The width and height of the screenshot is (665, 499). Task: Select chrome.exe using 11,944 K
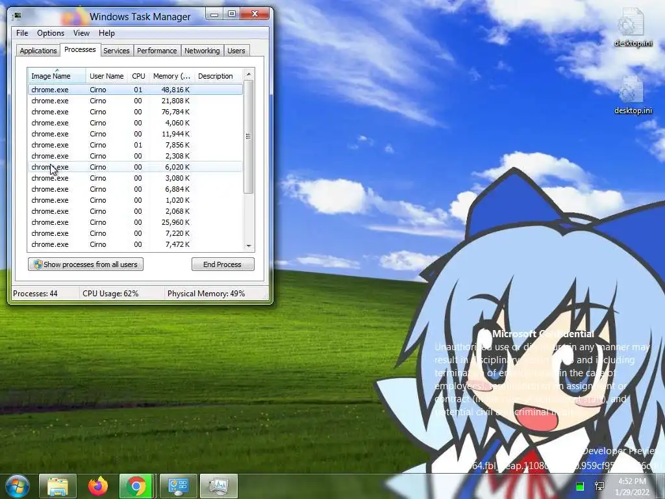click(135, 134)
